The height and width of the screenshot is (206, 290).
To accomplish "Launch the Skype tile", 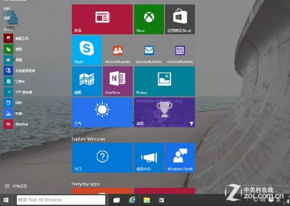I will pos(87,51).
